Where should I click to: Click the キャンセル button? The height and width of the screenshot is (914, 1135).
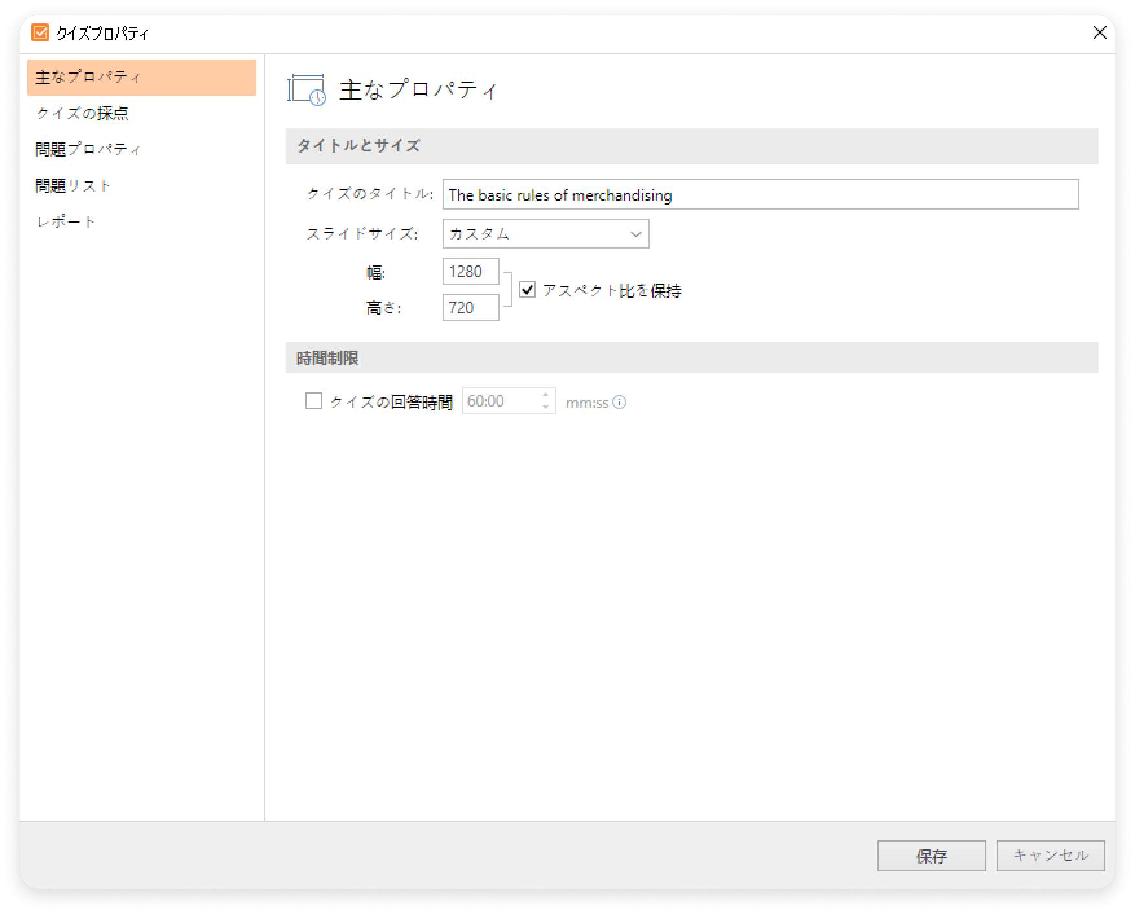tap(1050, 854)
